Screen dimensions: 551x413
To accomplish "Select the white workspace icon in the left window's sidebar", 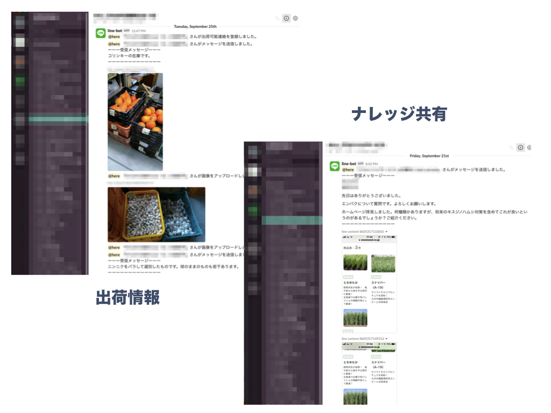I will (x=20, y=42).
